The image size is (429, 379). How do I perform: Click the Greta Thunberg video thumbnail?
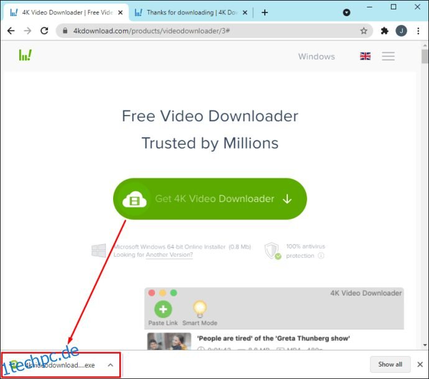coord(169,341)
